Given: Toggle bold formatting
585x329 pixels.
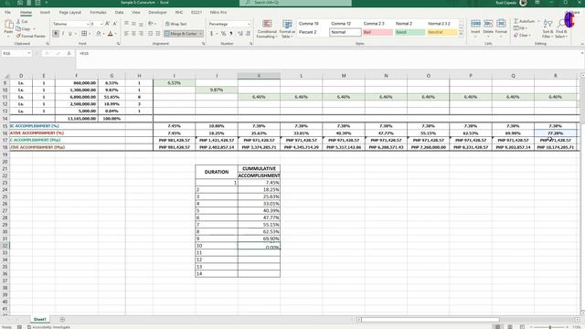Looking at the screenshot, I should [x=56, y=34].
